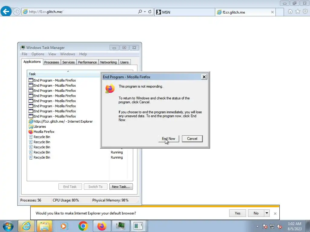Click the Internet Explorer icon in task list
Viewport: 310px width, 232px height.
coord(31,121)
